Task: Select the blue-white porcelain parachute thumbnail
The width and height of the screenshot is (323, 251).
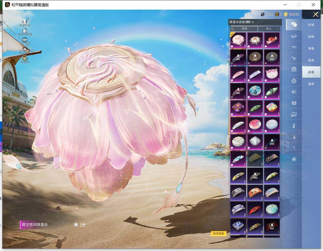Action: pos(238,226)
